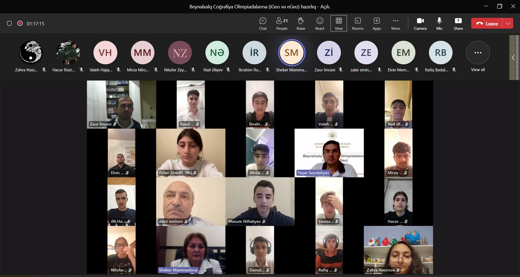The width and height of the screenshot is (520, 277).
Task: Open the Chat panel
Action: click(263, 24)
